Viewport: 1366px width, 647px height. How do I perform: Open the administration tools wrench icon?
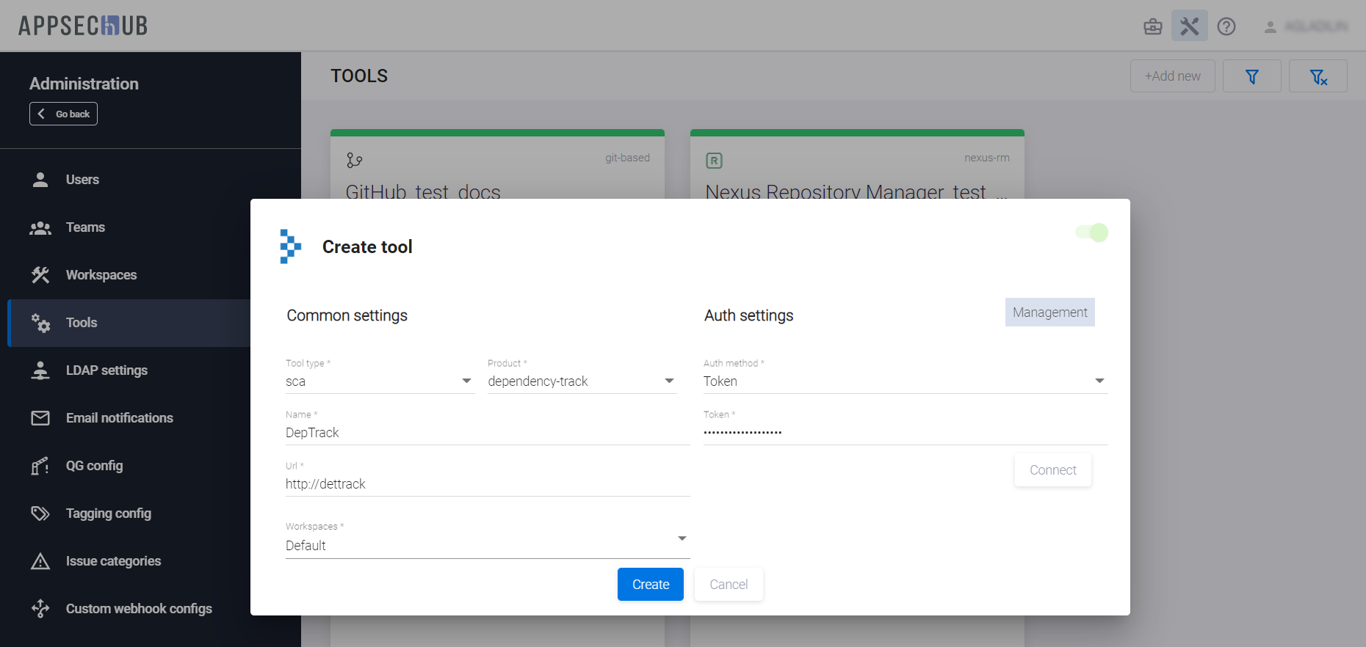1189,26
